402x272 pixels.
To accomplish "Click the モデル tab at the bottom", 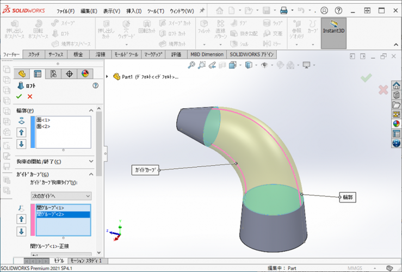I will (x=58, y=261).
